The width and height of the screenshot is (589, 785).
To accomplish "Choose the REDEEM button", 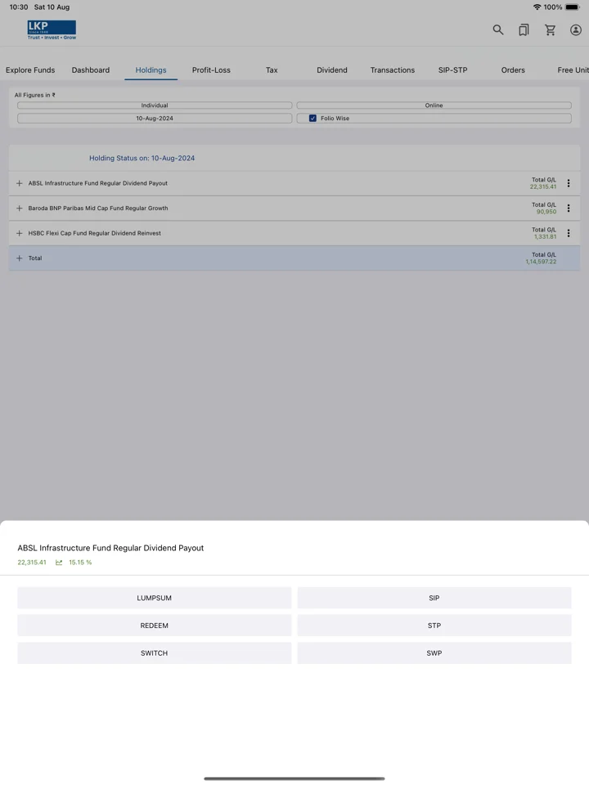I will click(155, 626).
